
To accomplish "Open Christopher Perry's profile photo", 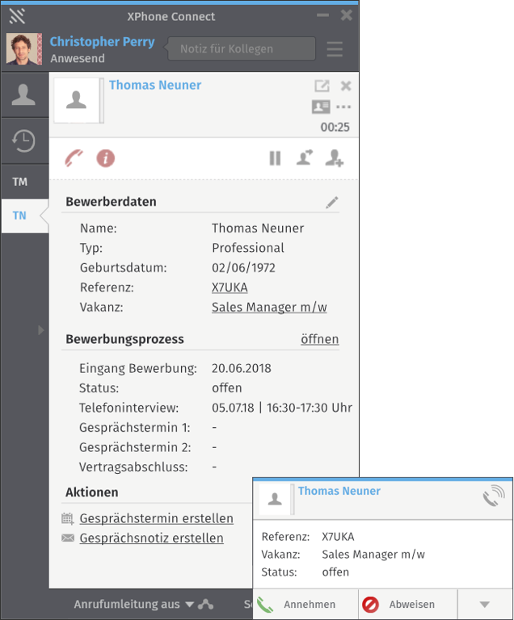I will point(24,49).
